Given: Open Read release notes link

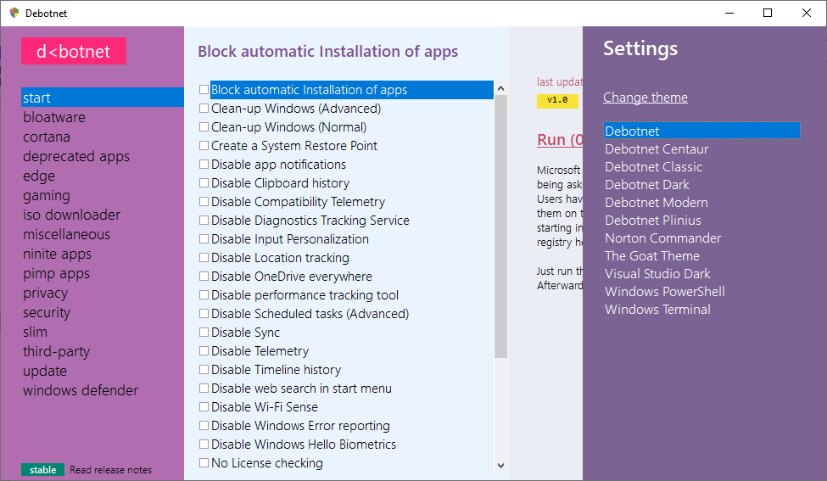Looking at the screenshot, I should (111, 470).
